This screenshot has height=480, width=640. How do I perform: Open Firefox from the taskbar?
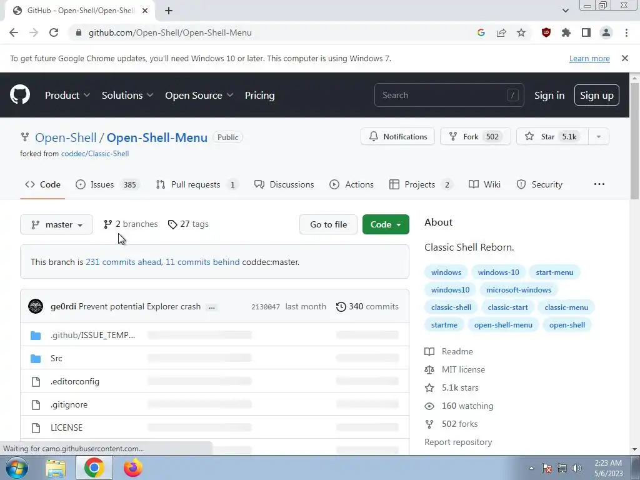click(132, 467)
